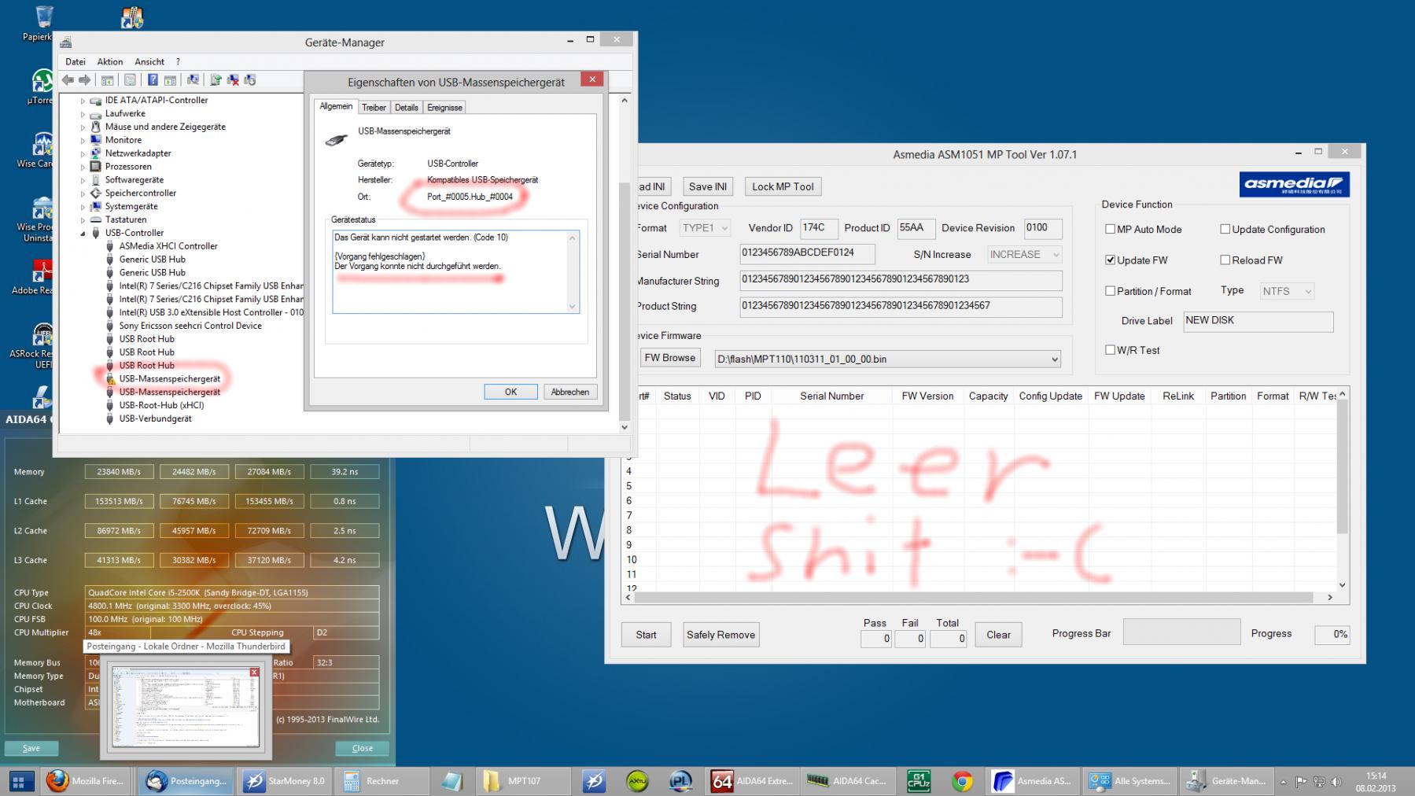Screen dimensions: 1415x796
Task: Expand the Prozessoren tree node
Action: click(83, 167)
